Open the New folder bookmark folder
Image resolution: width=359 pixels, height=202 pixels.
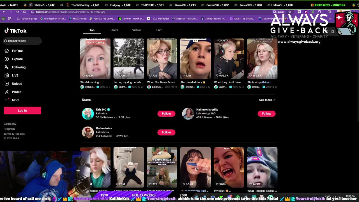coord(161,19)
